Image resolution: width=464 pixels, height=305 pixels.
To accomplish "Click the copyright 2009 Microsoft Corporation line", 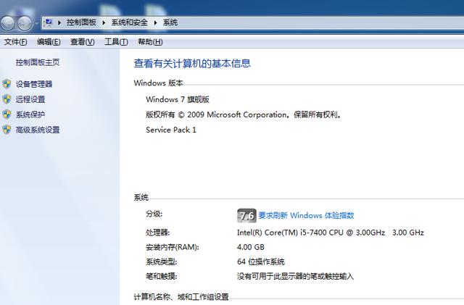I will 244,114.
